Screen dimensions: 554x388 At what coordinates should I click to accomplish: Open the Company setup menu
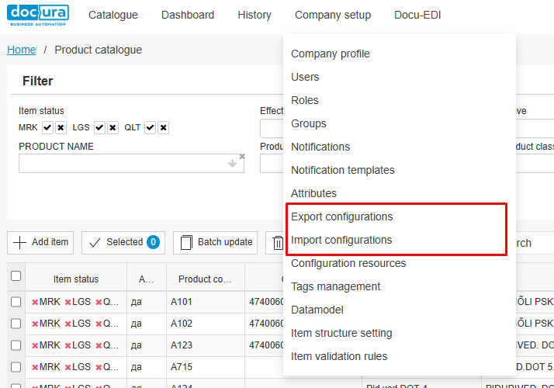coord(332,15)
